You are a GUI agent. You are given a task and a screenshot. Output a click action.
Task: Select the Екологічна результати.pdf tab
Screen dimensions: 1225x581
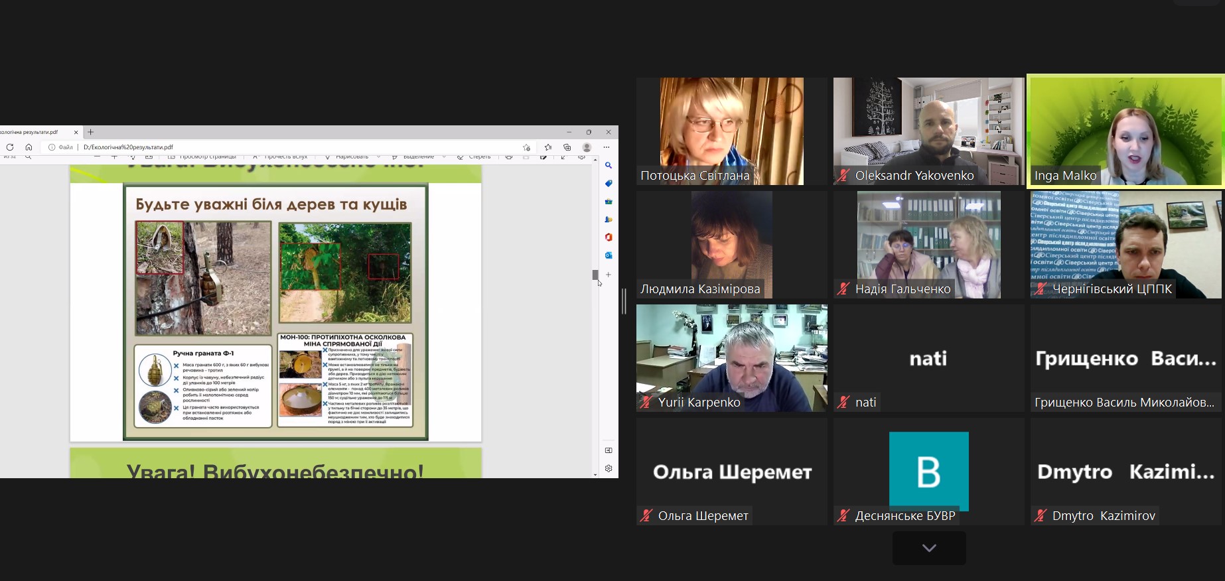click(x=33, y=132)
